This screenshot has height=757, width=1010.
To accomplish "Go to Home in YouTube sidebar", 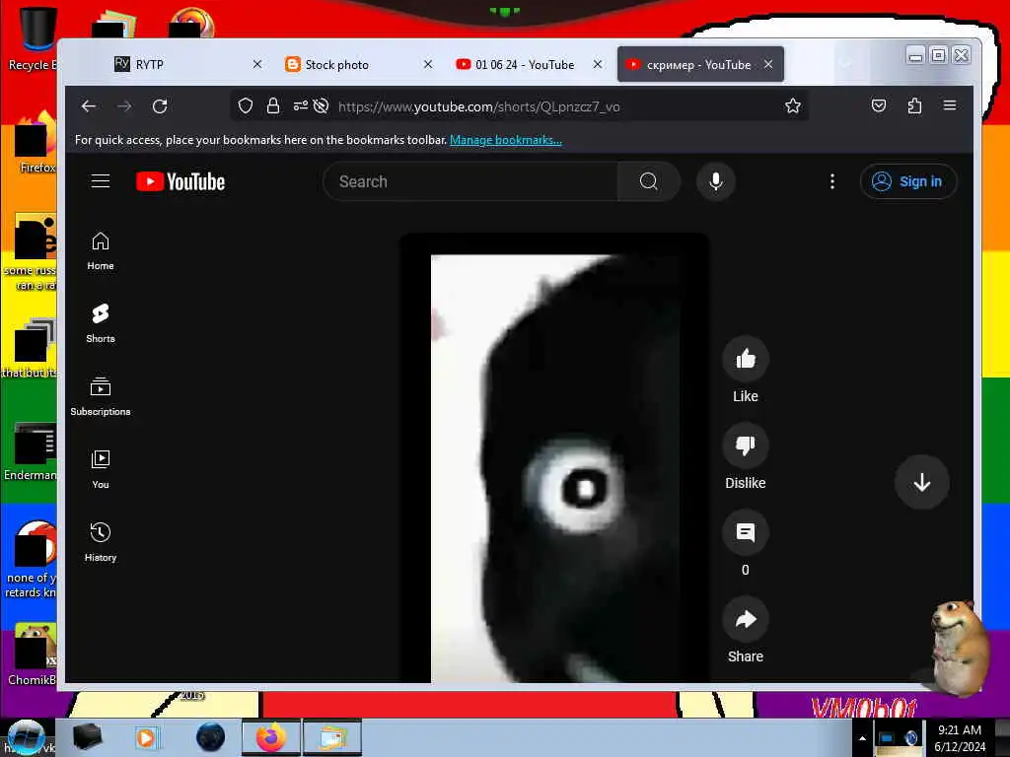I will [x=101, y=251].
